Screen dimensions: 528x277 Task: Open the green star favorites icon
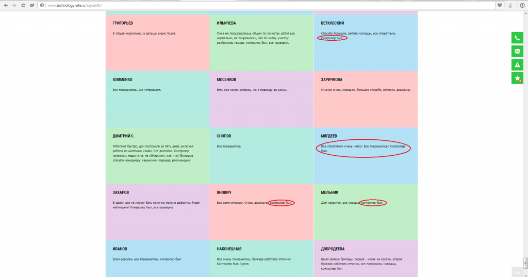pyautogui.click(x=517, y=78)
